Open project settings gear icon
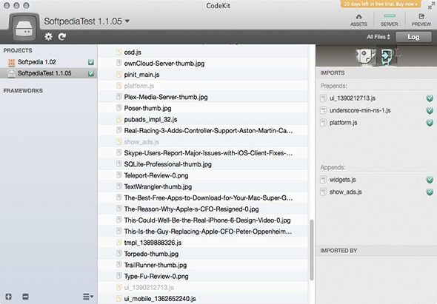This screenshot has height=304, width=437. [x=48, y=36]
